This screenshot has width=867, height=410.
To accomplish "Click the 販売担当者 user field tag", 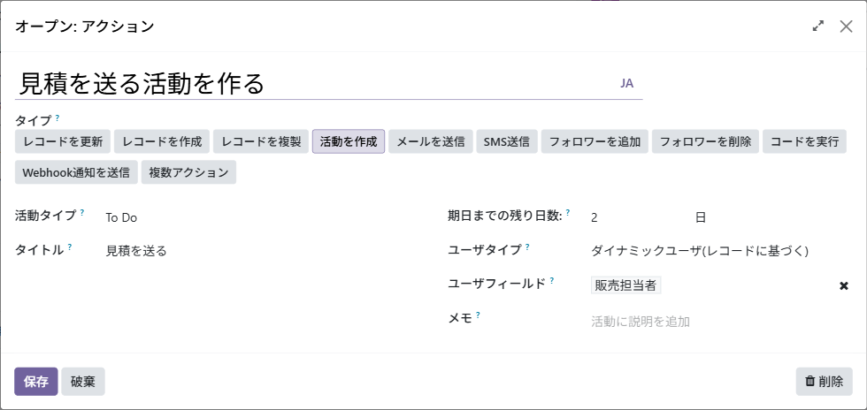I will 626,285.
